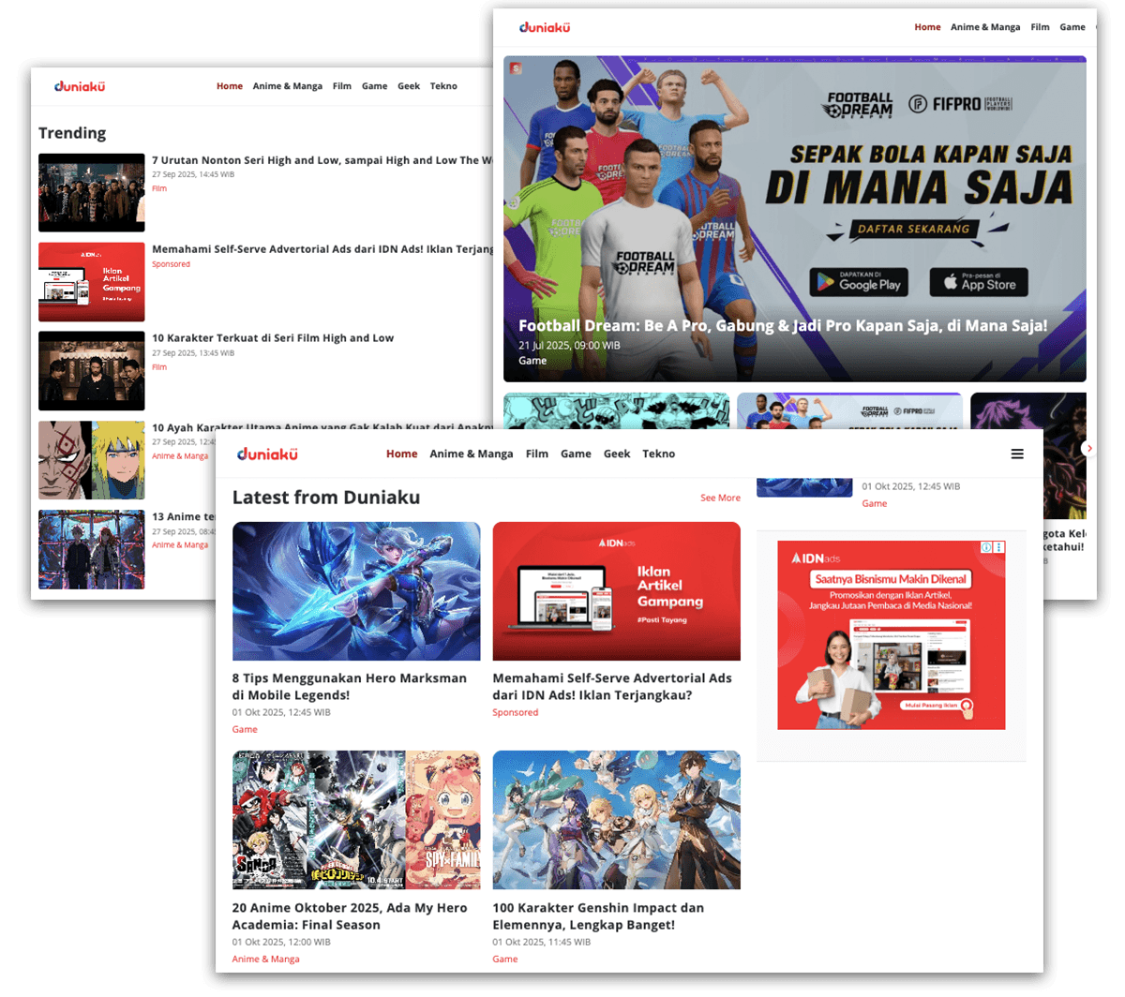This screenshot has height=997, width=1125.
Task: Click the Genshin Impact article thumbnail
Action: [616, 820]
